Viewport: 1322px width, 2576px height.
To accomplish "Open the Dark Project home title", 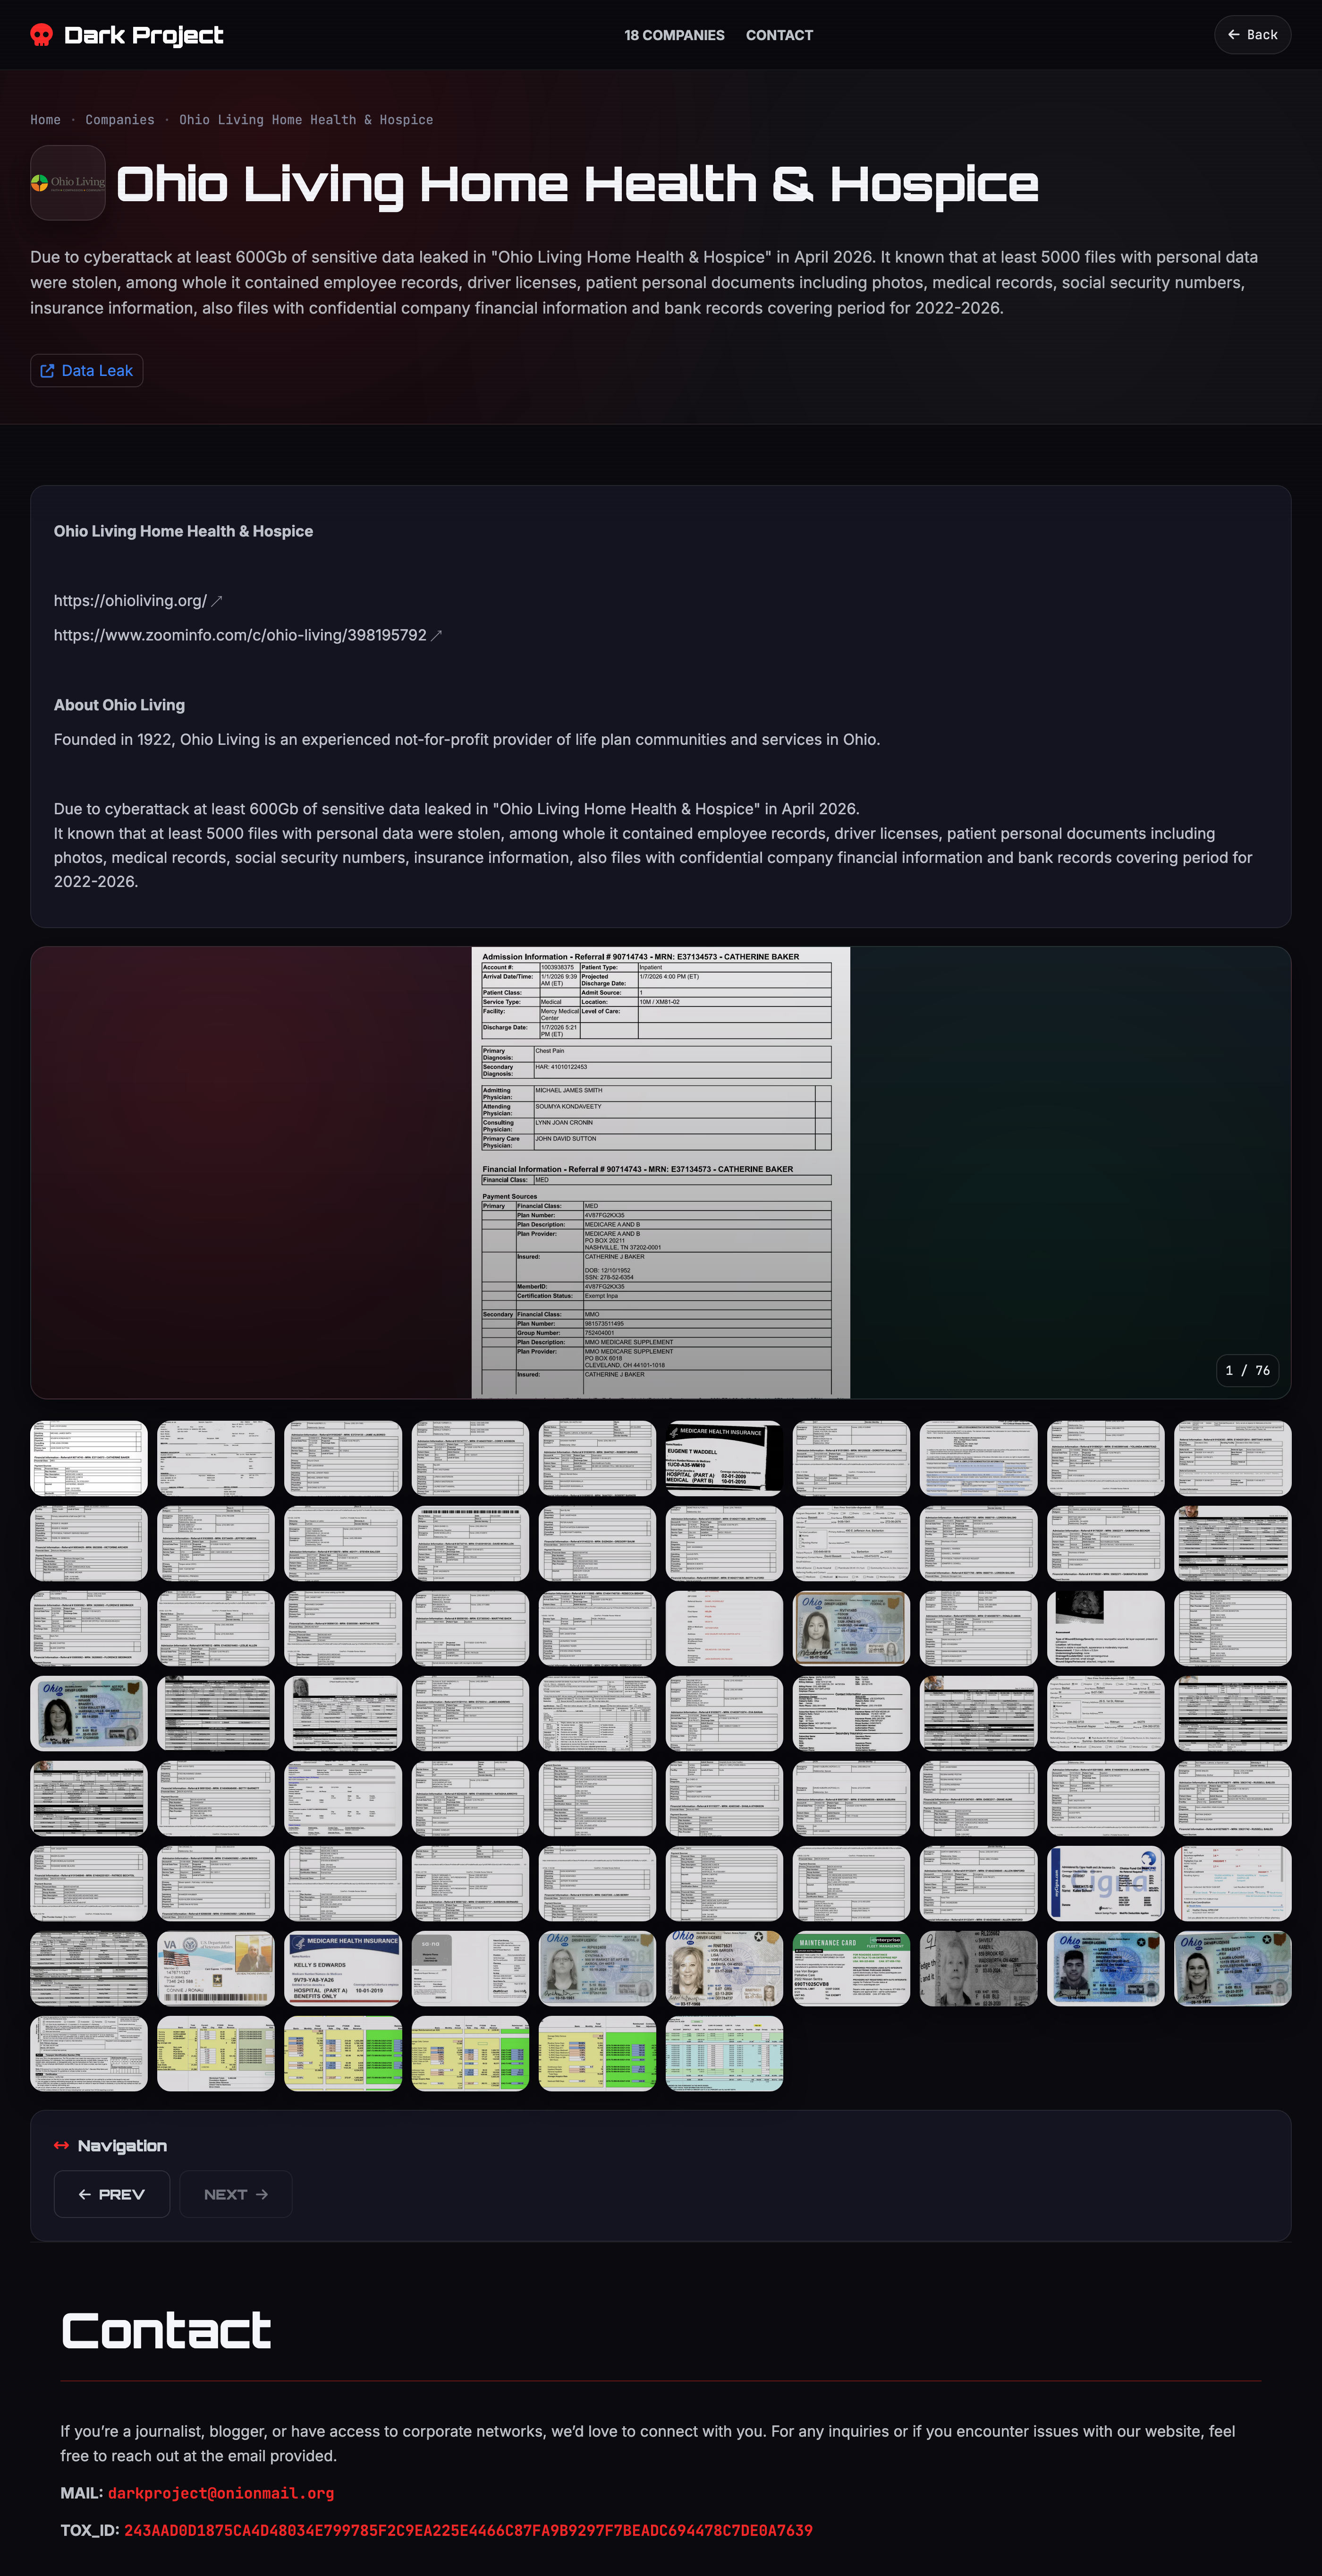I will pos(143,35).
